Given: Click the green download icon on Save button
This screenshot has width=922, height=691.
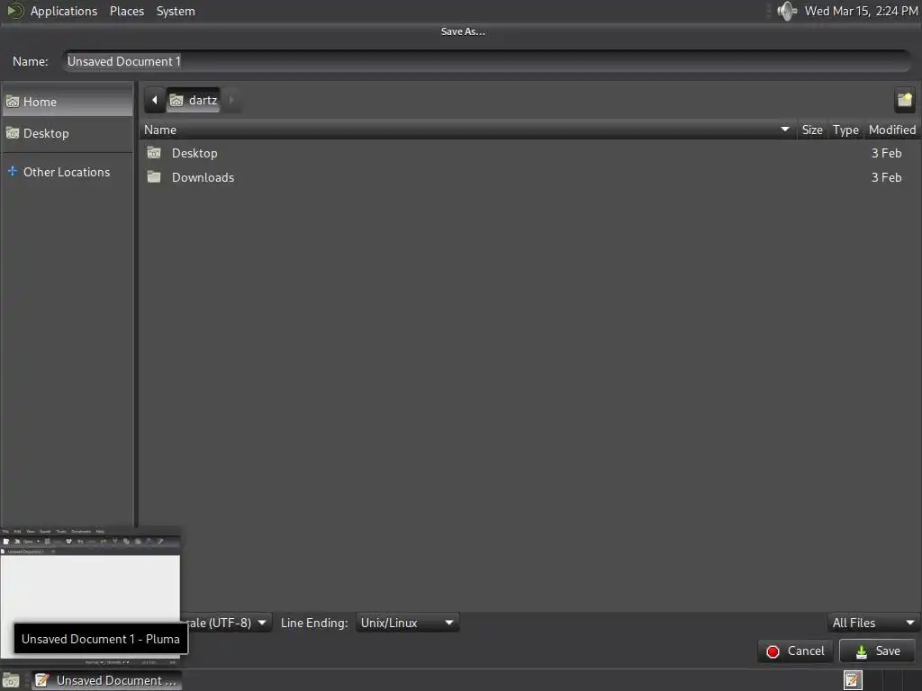Looking at the screenshot, I should click(862, 651).
